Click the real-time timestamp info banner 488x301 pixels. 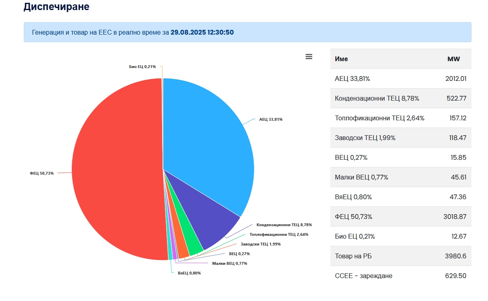coord(247,32)
